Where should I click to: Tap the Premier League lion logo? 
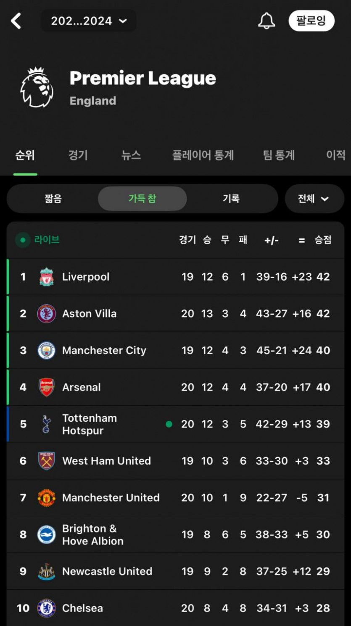pos(37,88)
